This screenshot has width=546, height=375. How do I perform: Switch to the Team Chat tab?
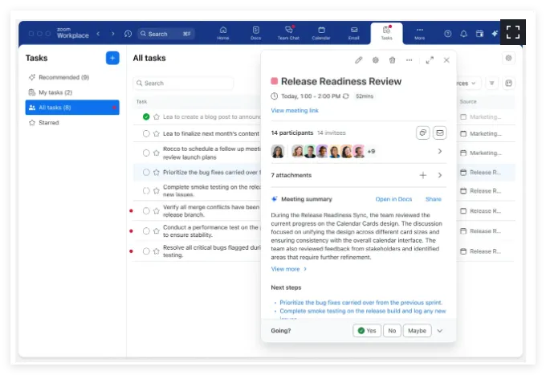tap(287, 33)
